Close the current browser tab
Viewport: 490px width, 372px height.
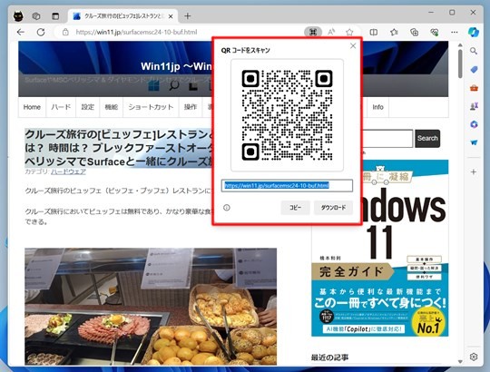171,16
